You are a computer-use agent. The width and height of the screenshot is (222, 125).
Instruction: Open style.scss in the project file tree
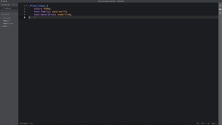pyautogui.click(x=6, y=26)
